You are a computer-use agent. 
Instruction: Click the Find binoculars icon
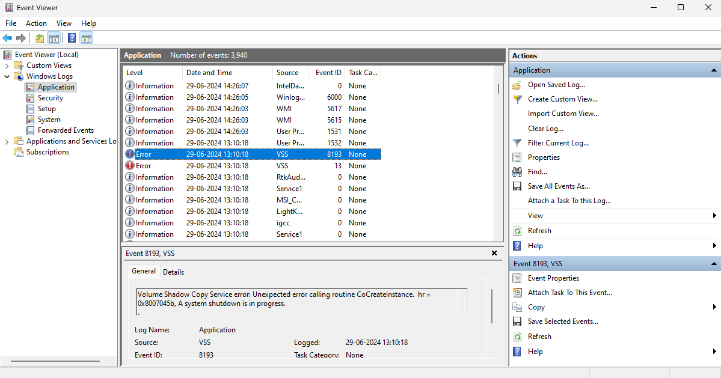click(517, 172)
